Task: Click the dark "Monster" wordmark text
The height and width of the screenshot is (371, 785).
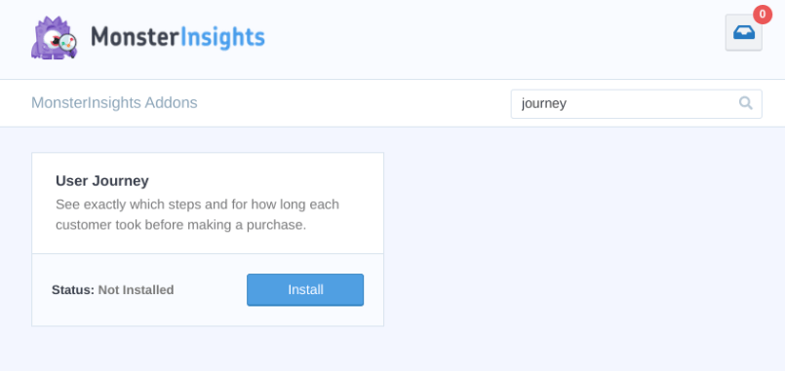Action: (x=135, y=38)
